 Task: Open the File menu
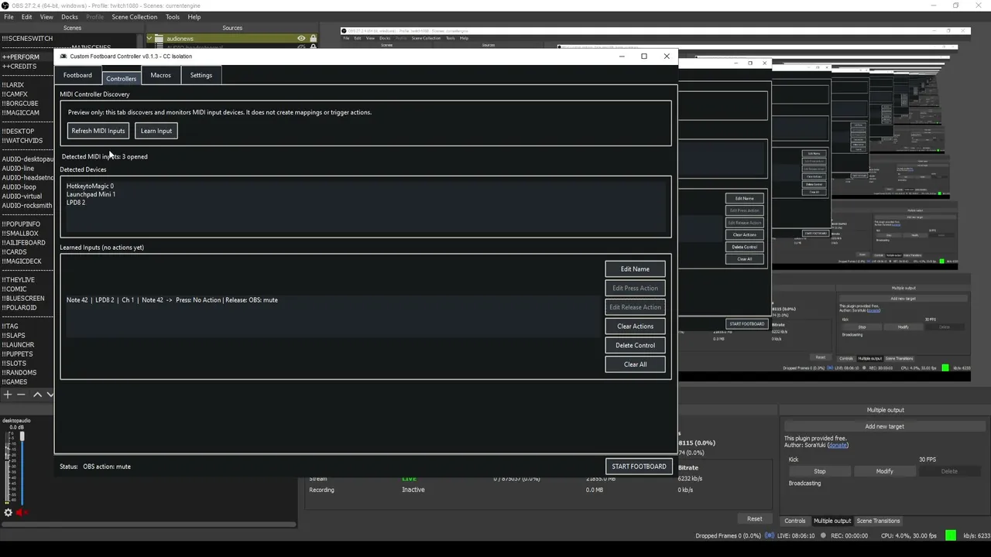(x=9, y=16)
